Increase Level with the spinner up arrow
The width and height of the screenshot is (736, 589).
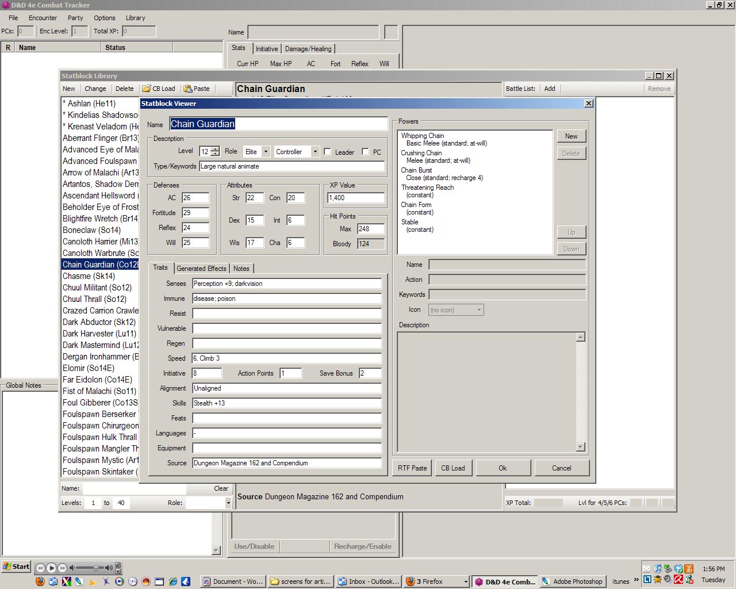[x=215, y=150]
